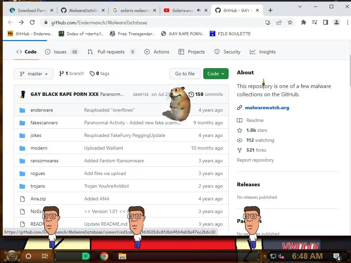This screenshot has width=351, height=263.
Task: Open the Insights tab
Action: (x=263, y=52)
